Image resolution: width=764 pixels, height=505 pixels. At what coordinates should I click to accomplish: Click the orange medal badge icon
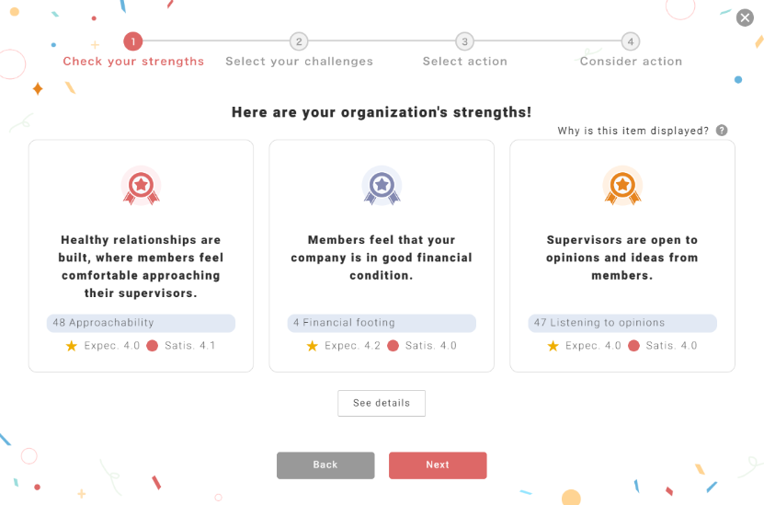pyautogui.click(x=622, y=185)
